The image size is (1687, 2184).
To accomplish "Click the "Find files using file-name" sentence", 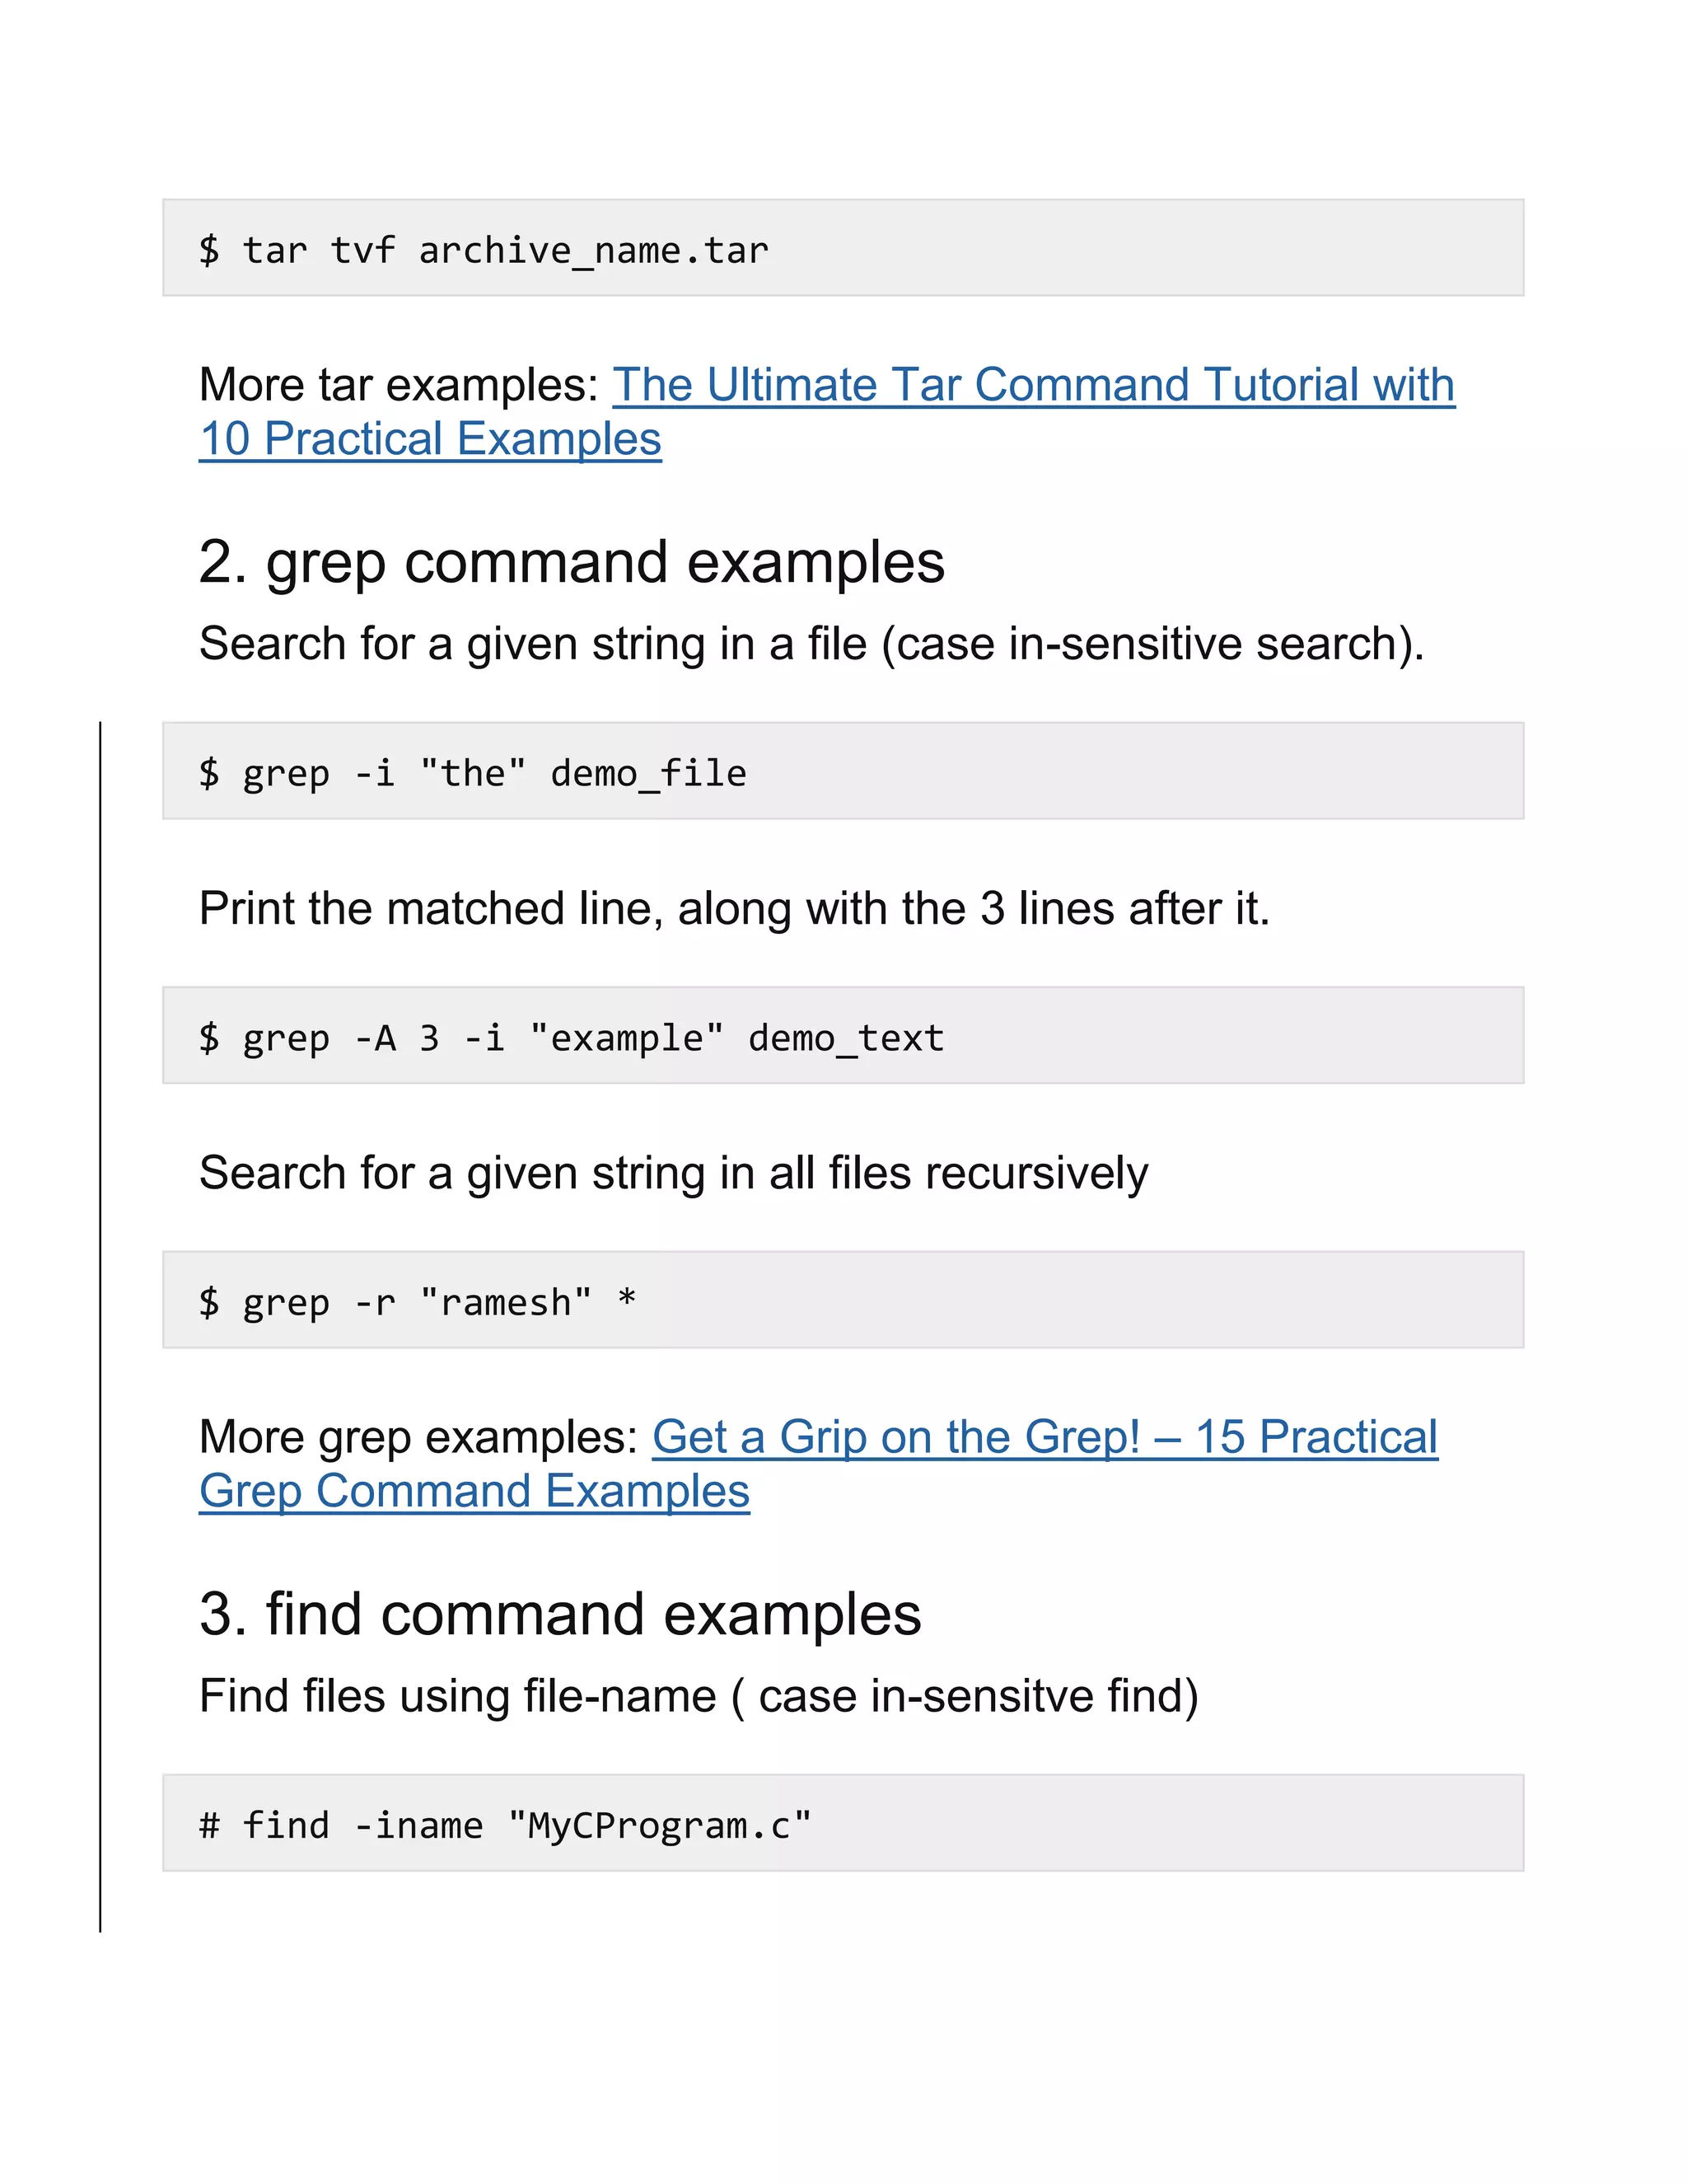I will tap(698, 1696).
